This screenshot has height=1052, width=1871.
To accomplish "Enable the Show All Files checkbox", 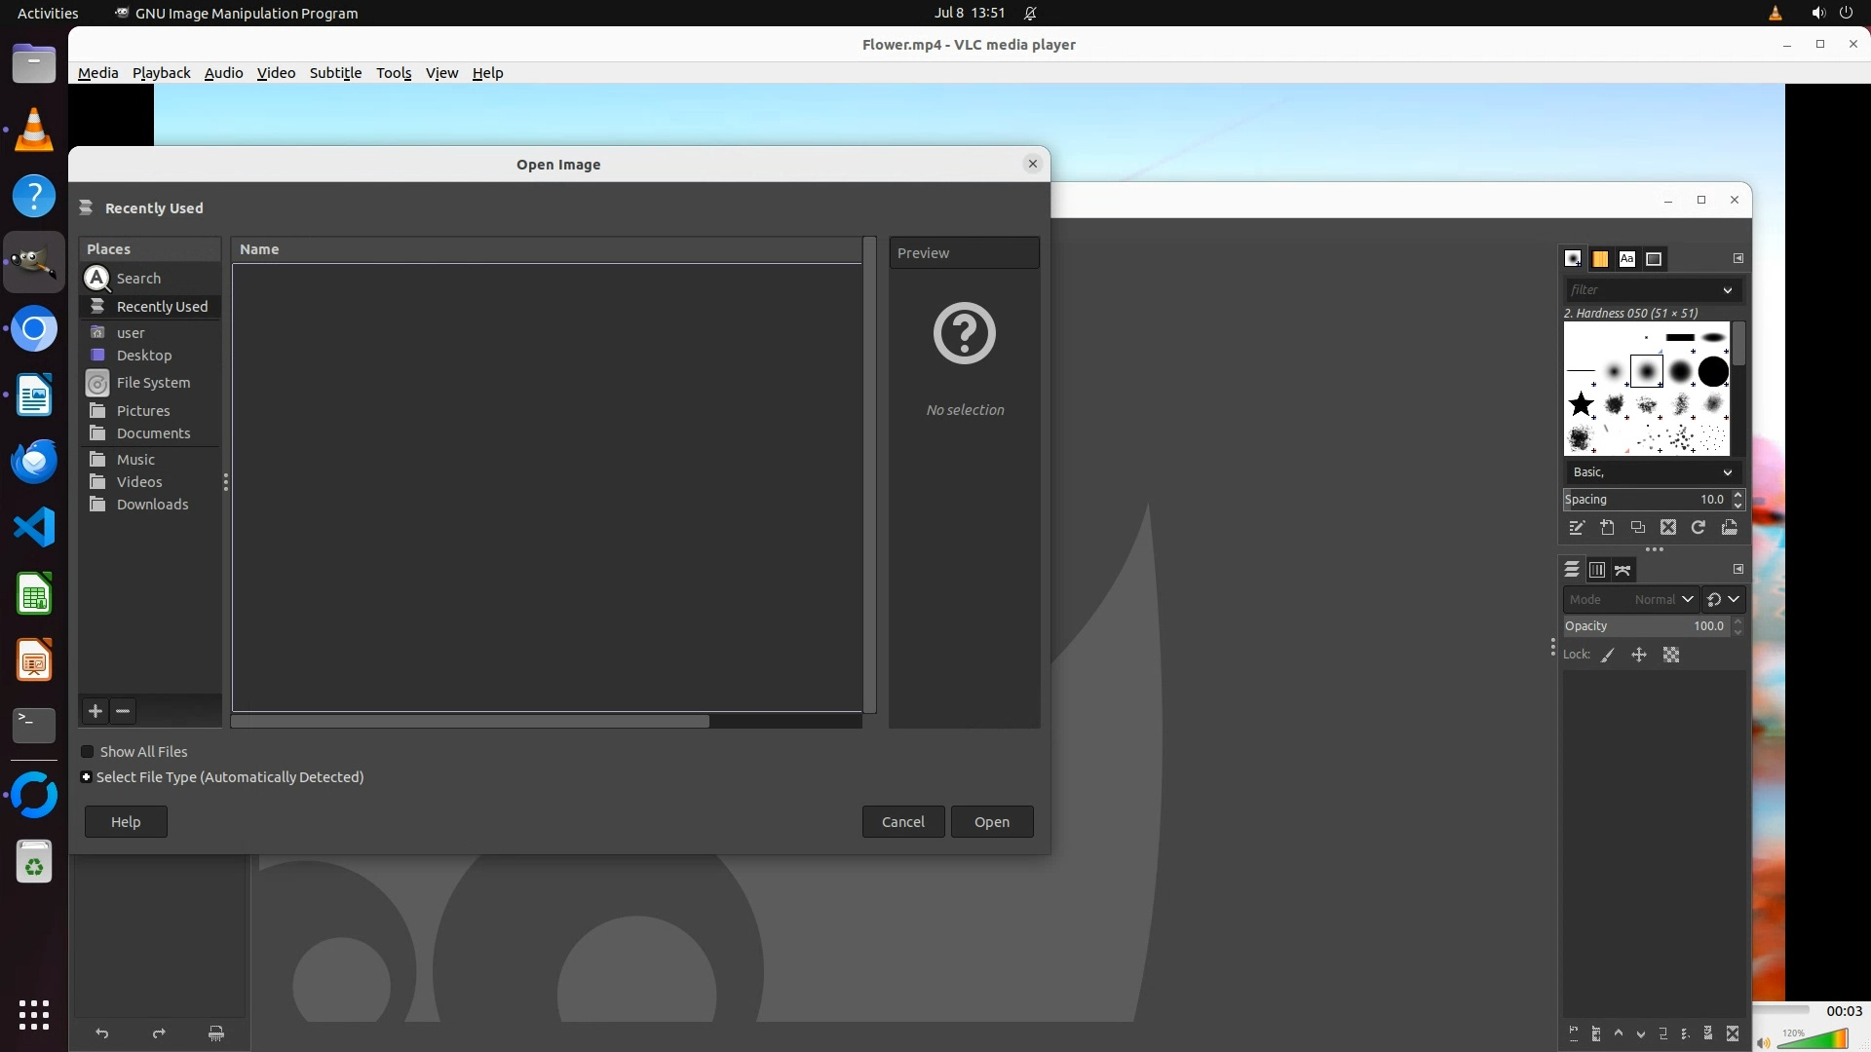I will coord(88,752).
